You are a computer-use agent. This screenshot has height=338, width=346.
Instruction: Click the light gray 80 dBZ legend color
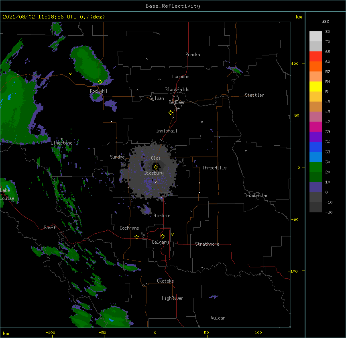[x=315, y=37]
